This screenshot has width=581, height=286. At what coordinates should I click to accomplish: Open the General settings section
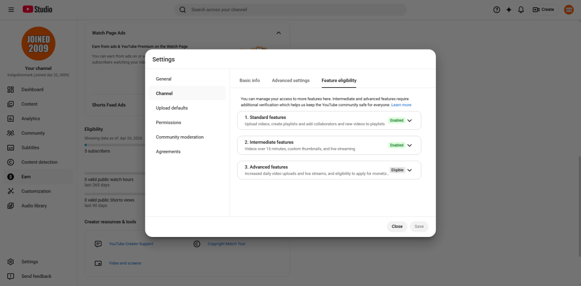tap(187, 79)
